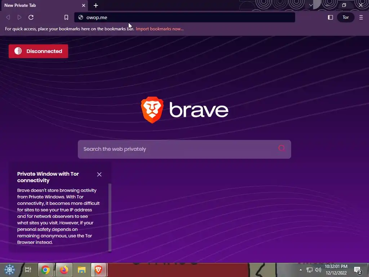This screenshot has height=277, width=369.
Task: Select the New Private Tab tab
Action: (44, 5)
